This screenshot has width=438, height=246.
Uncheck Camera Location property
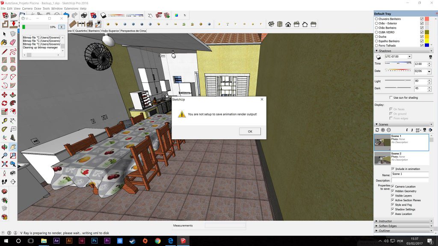pos(393,186)
